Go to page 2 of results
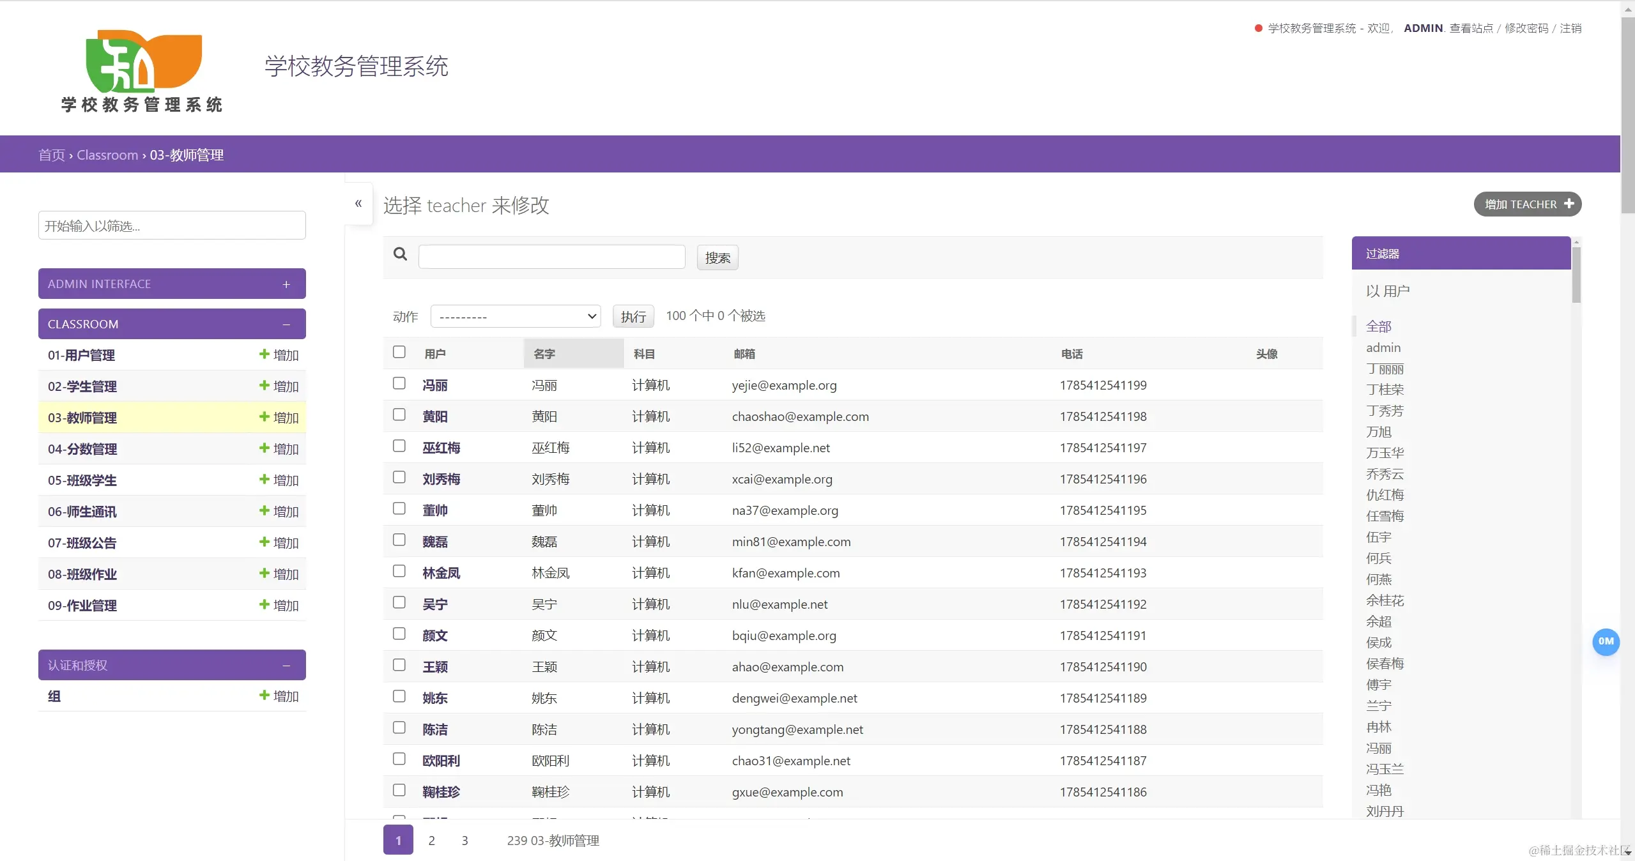The height and width of the screenshot is (861, 1635). (431, 841)
